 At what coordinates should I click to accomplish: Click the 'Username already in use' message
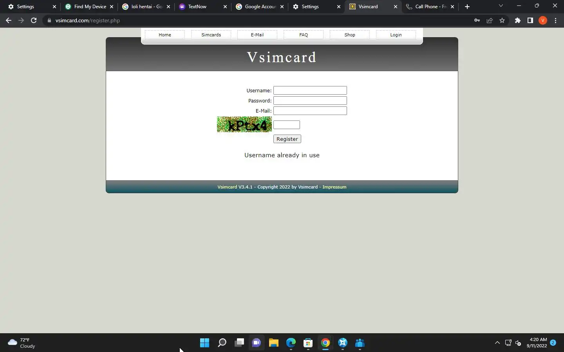point(282,155)
